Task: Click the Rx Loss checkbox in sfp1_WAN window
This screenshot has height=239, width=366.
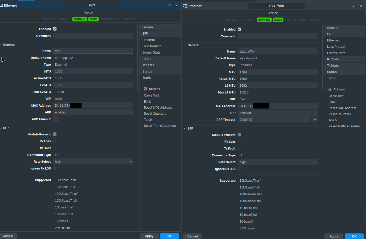Action: (239, 141)
